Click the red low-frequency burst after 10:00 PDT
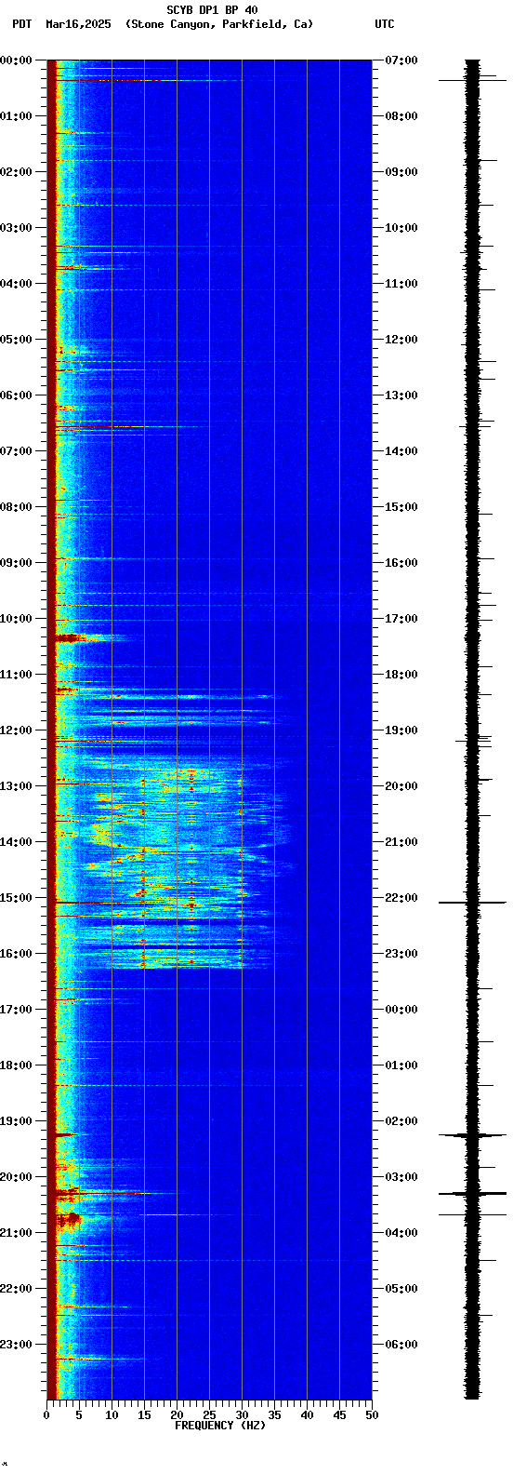Screen dimensions: 513x1474 pyautogui.click(x=71, y=637)
